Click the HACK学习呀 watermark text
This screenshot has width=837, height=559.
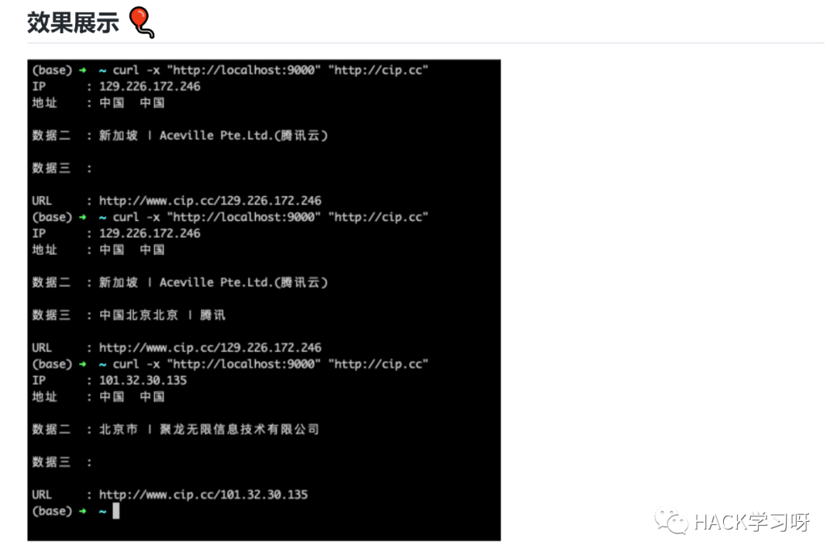coord(752,522)
